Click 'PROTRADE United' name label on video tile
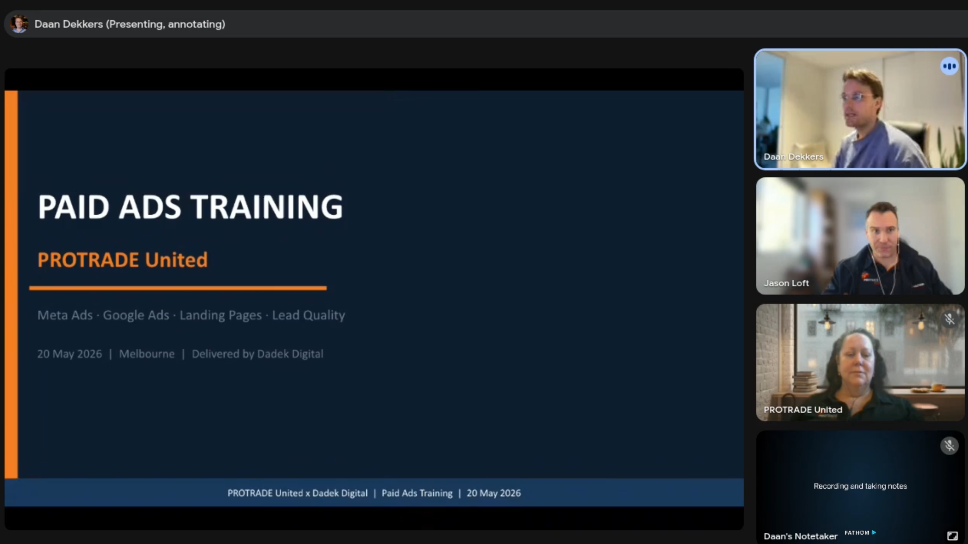The width and height of the screenshot is (968, 544). click(x=803, y=410)
